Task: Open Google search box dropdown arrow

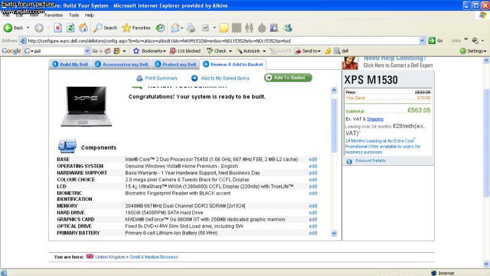Action: (x=87, y=51)
